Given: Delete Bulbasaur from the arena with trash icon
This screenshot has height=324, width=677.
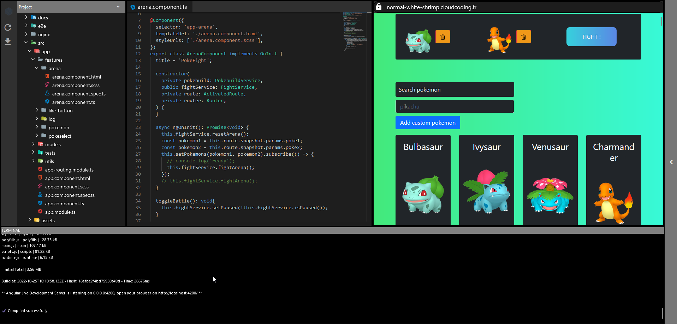Looking at the screenshot, I should click(x=443, y=37).
